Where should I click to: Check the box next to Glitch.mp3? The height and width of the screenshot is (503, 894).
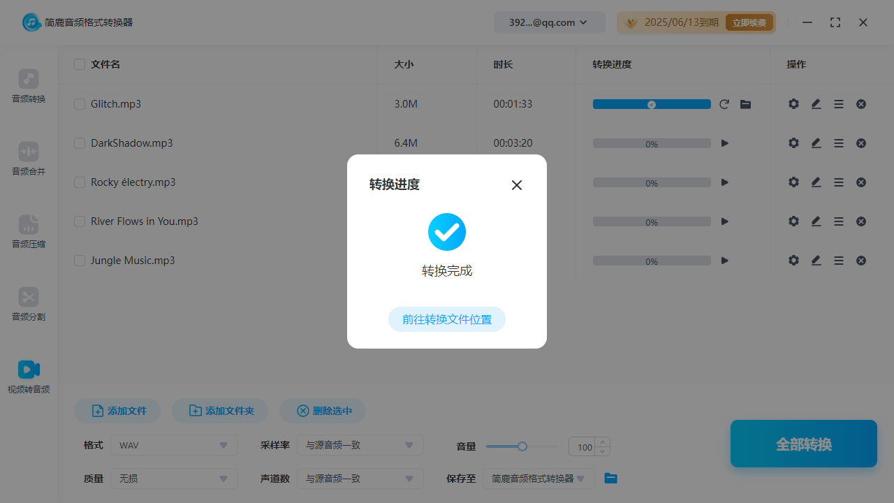pyautogui.click(x=80, y=104)
